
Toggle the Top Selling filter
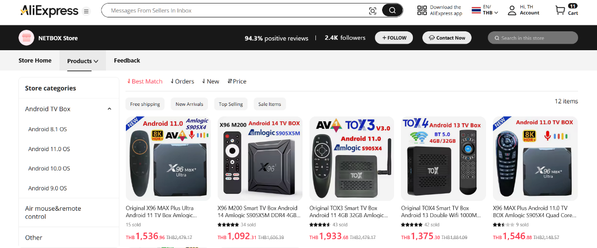coord(231,104)
